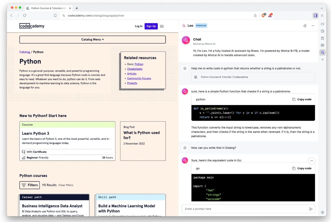
Task: Open the Docs: Python link
Action: 139,64
